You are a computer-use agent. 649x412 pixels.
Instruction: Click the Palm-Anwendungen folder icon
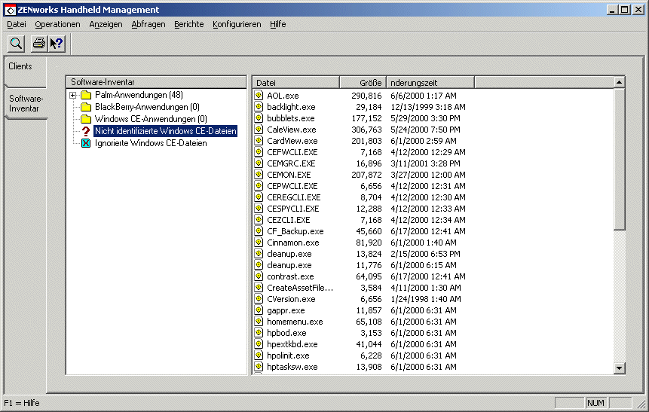[86, 95]
